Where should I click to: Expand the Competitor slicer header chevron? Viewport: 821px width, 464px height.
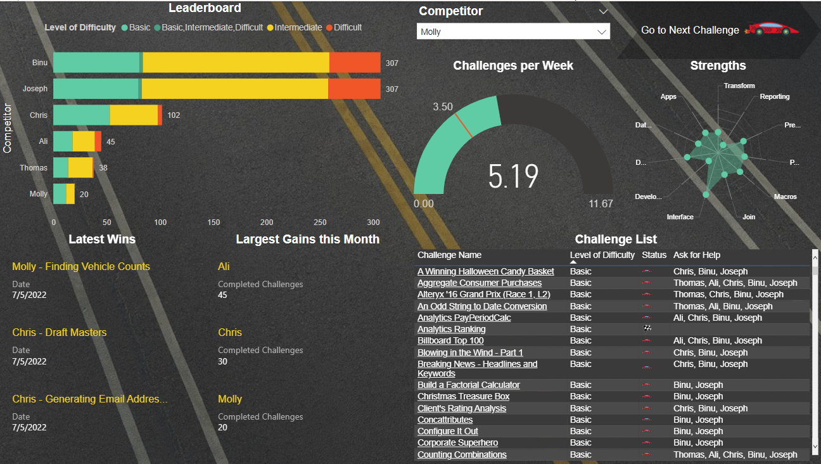tap(604, 11)
